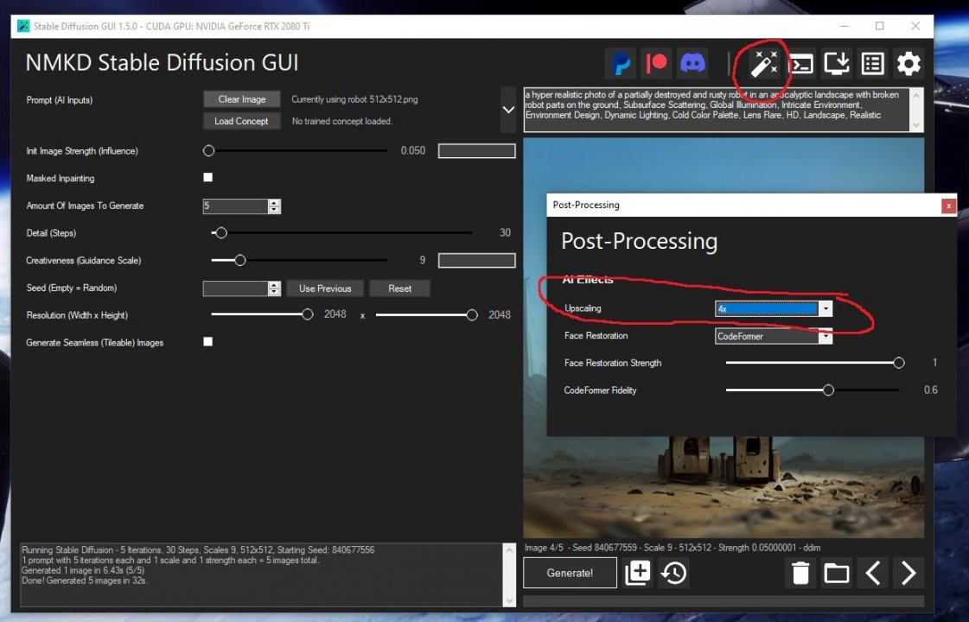Open the installer download icon

coord(836,63)
